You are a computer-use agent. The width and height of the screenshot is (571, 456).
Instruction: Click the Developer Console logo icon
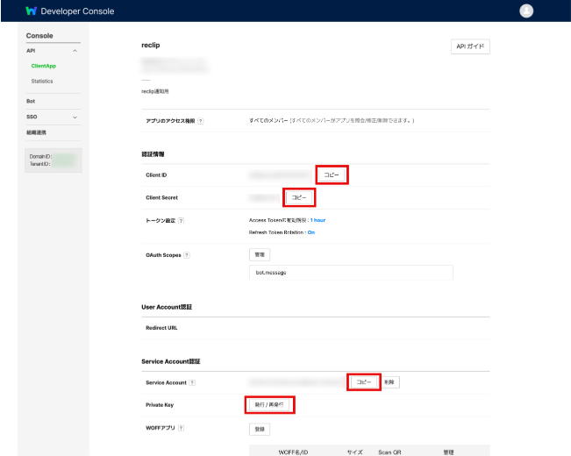[x=31, y=11]
